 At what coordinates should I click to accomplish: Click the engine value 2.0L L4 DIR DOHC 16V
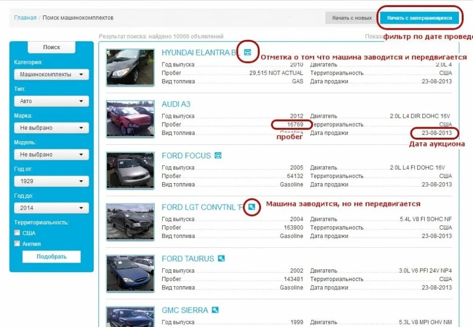pyautogui.click(x=420, y=116)
